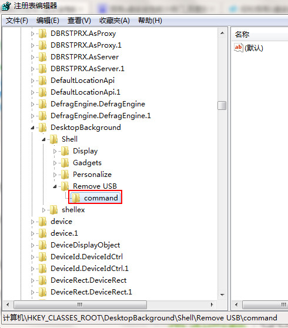Expand the Personalize key

[55, 175]
